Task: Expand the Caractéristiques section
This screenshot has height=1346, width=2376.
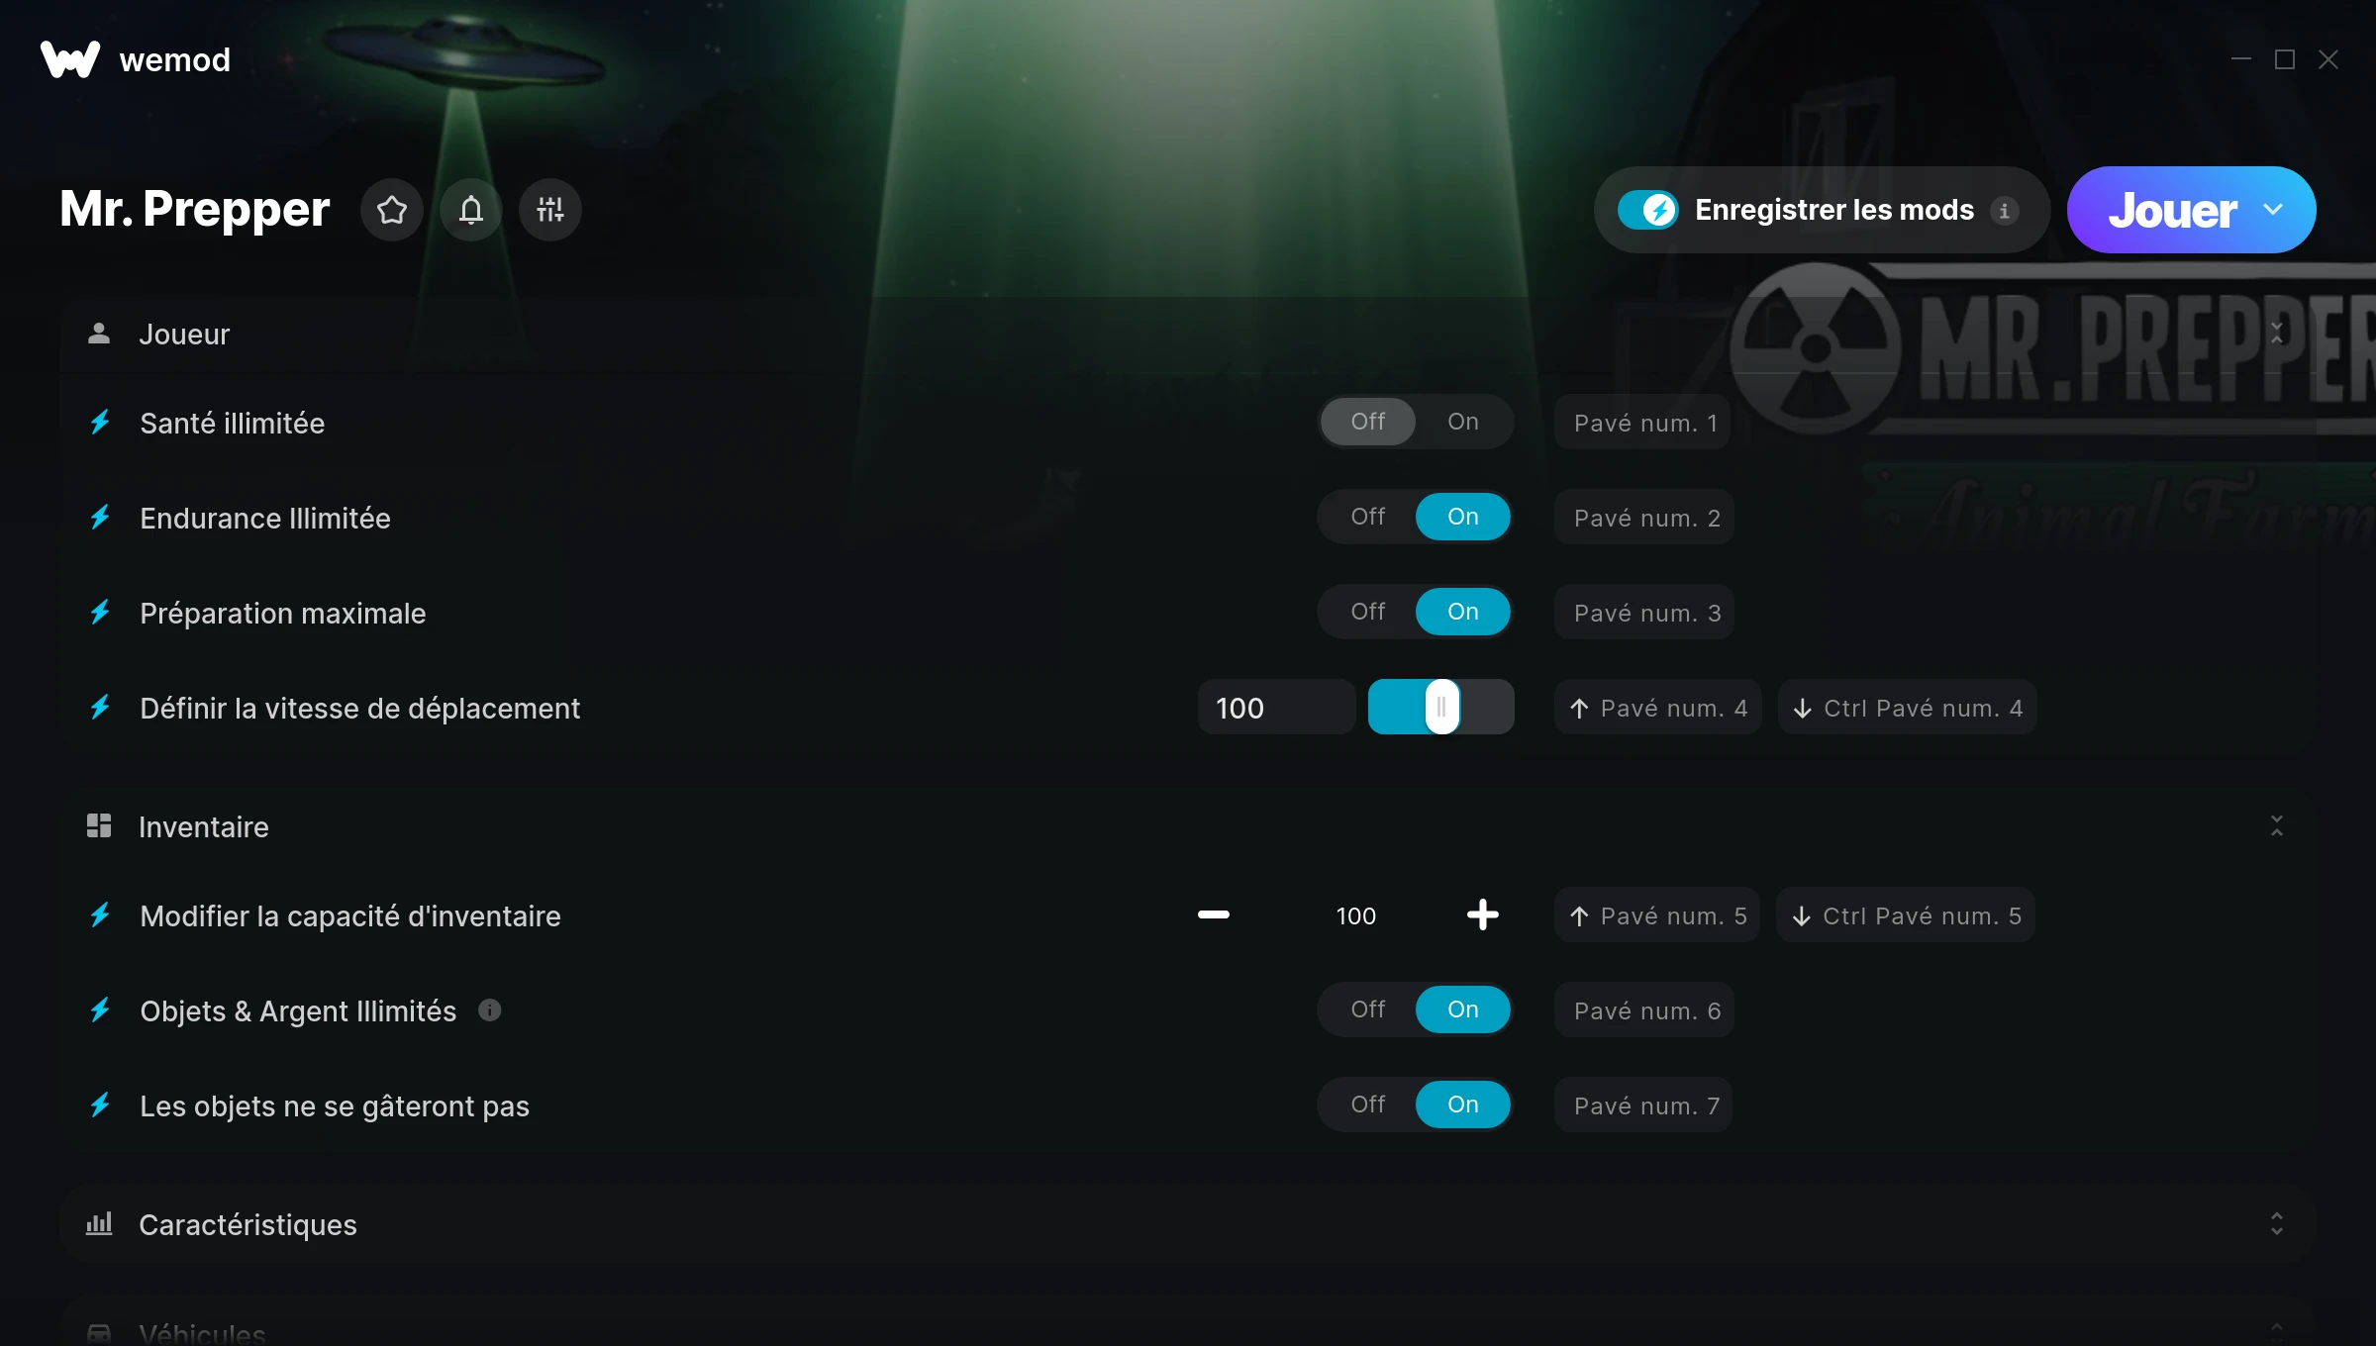Action: pos(2277,1224)
